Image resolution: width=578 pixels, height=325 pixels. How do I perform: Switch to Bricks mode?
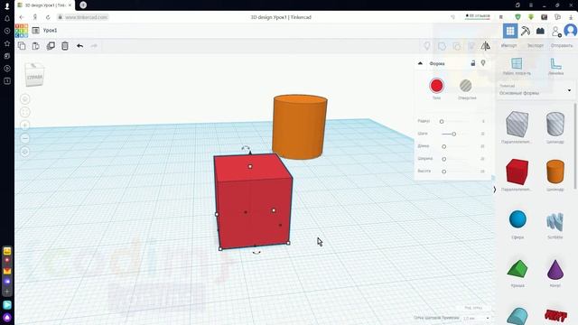(540, 31)
